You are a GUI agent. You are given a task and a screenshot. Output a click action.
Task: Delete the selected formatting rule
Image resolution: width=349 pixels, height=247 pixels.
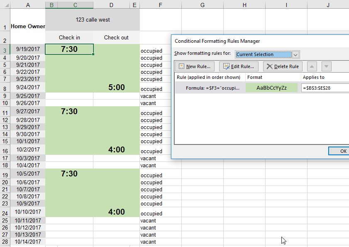(283, 66)
